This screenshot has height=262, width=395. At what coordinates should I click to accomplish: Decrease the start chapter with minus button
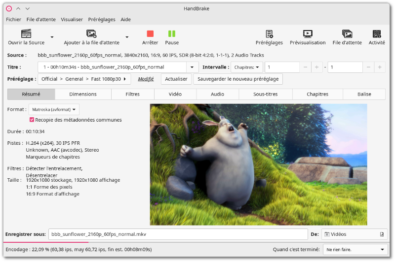pyautogui.click(x=305, y=67)
